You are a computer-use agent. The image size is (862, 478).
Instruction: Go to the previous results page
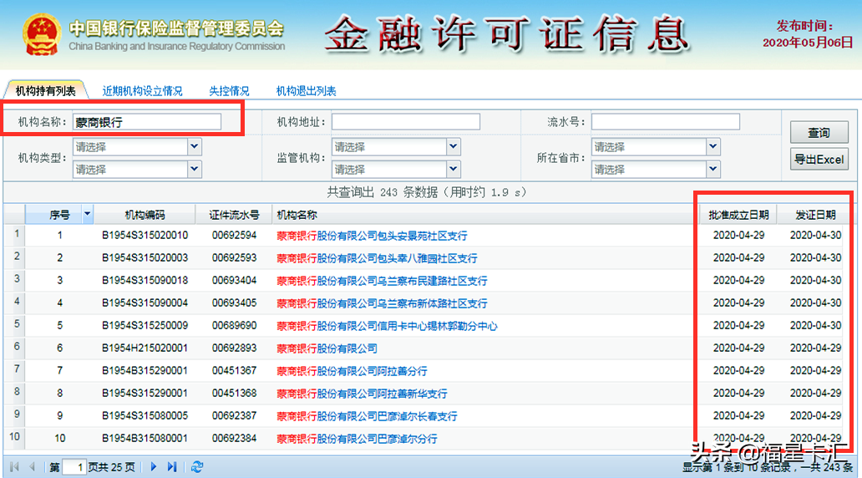[x=33, y=467]
